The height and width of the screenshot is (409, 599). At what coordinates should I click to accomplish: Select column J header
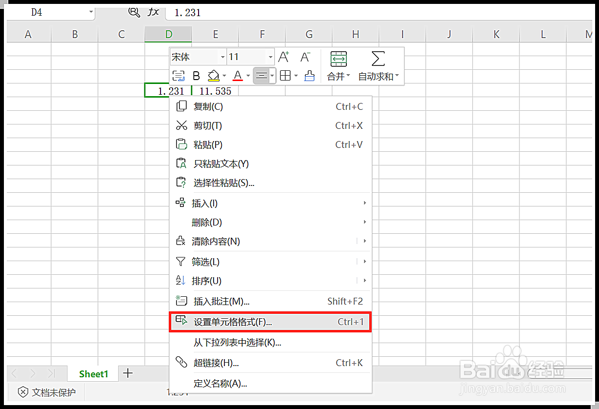pos(449,34)
